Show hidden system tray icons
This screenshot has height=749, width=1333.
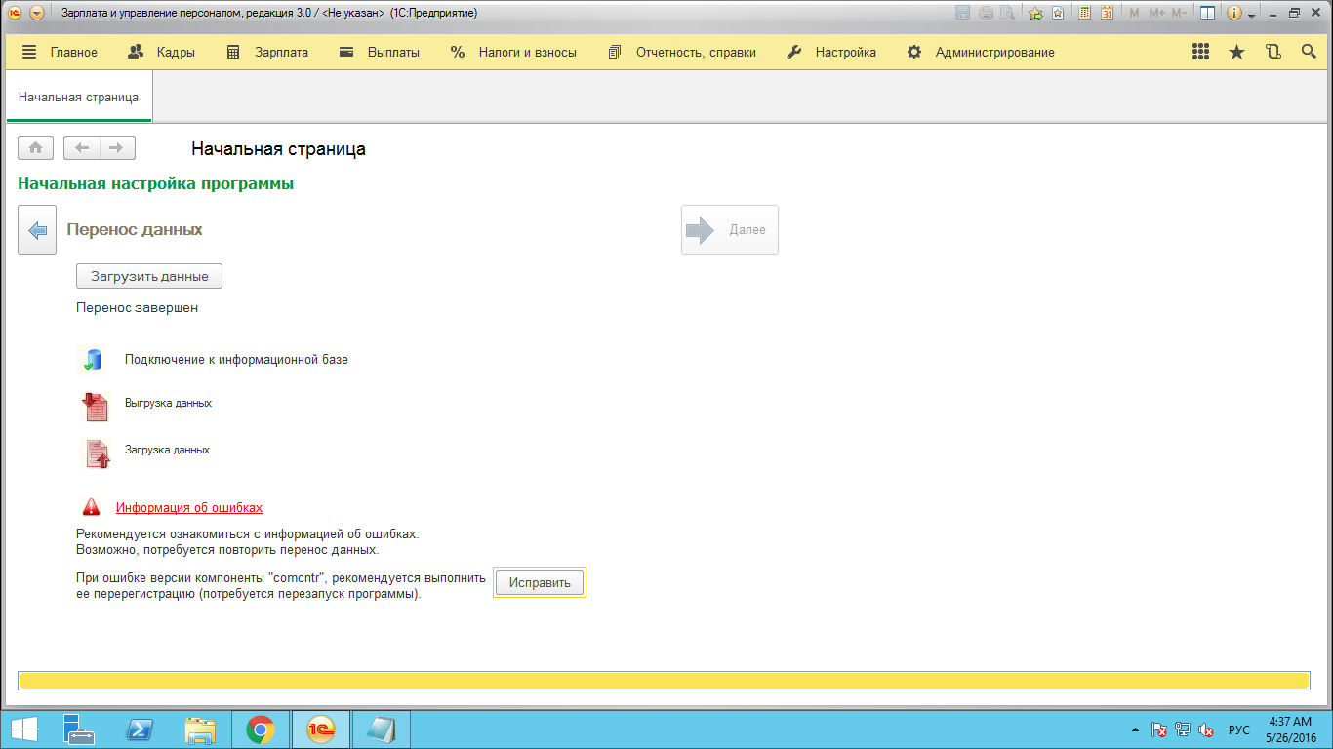pos(1134,729)
